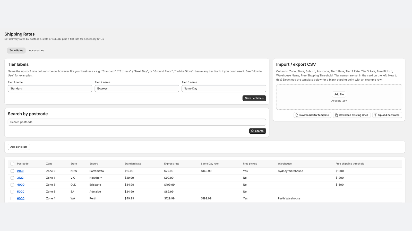Edit the Tier 1 name field
Viewport: 412px width, 231px height.
pyautogui.click(x=50, y=89)
